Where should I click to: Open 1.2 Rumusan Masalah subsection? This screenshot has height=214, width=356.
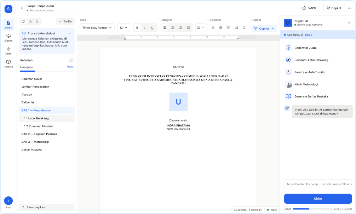pyautogui.click(x=47, y=126)
